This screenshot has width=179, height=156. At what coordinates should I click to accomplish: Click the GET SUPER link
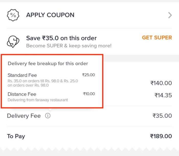157,38
